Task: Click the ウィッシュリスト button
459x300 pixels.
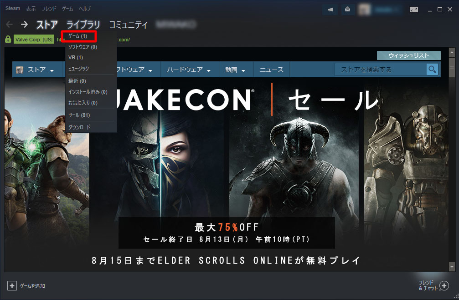Action: click(x=409, y=55)
